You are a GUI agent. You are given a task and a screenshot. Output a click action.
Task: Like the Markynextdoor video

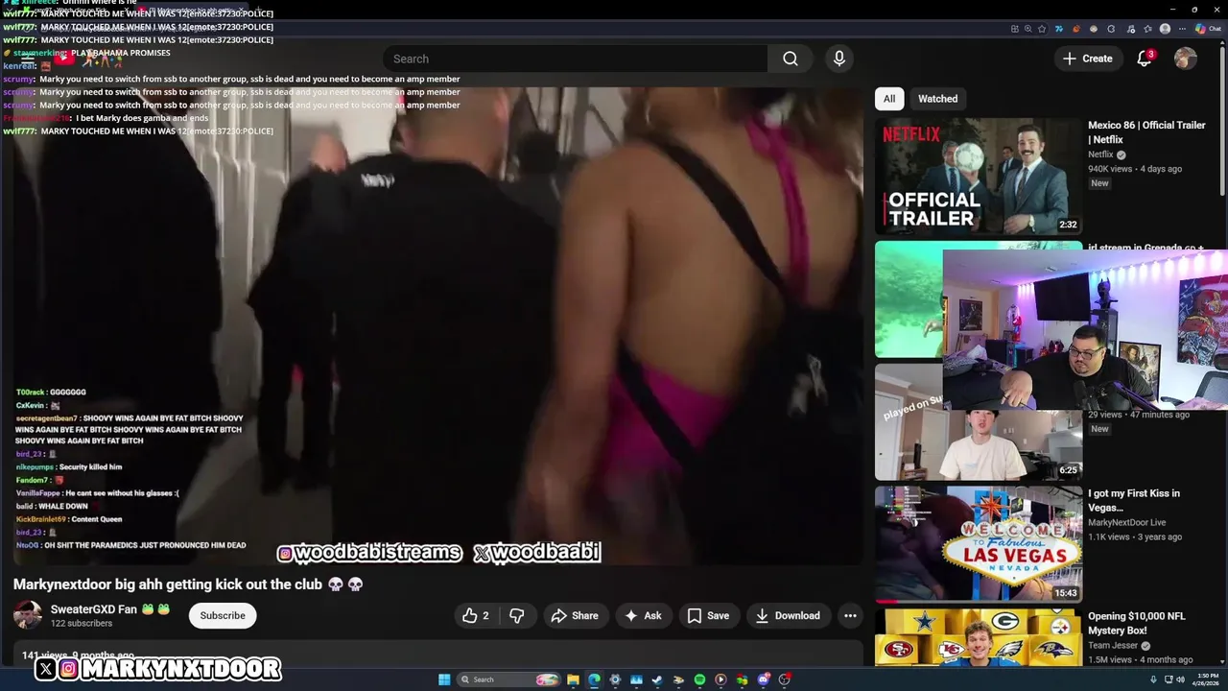[475, 616]
